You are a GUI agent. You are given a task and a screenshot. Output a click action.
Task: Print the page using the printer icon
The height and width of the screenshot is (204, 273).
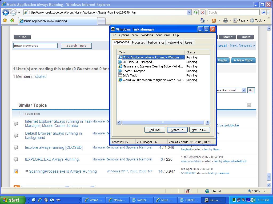[226, 20]
